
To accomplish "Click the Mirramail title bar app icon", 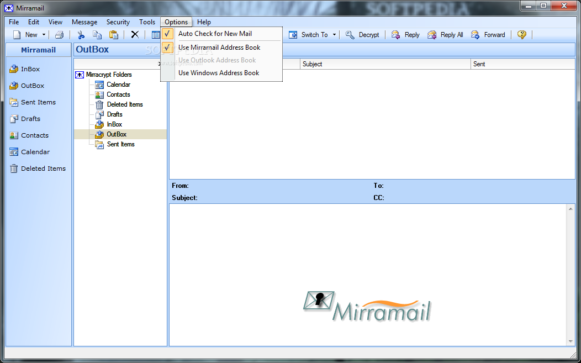I will pyautogui.click(x=8, y=8).
